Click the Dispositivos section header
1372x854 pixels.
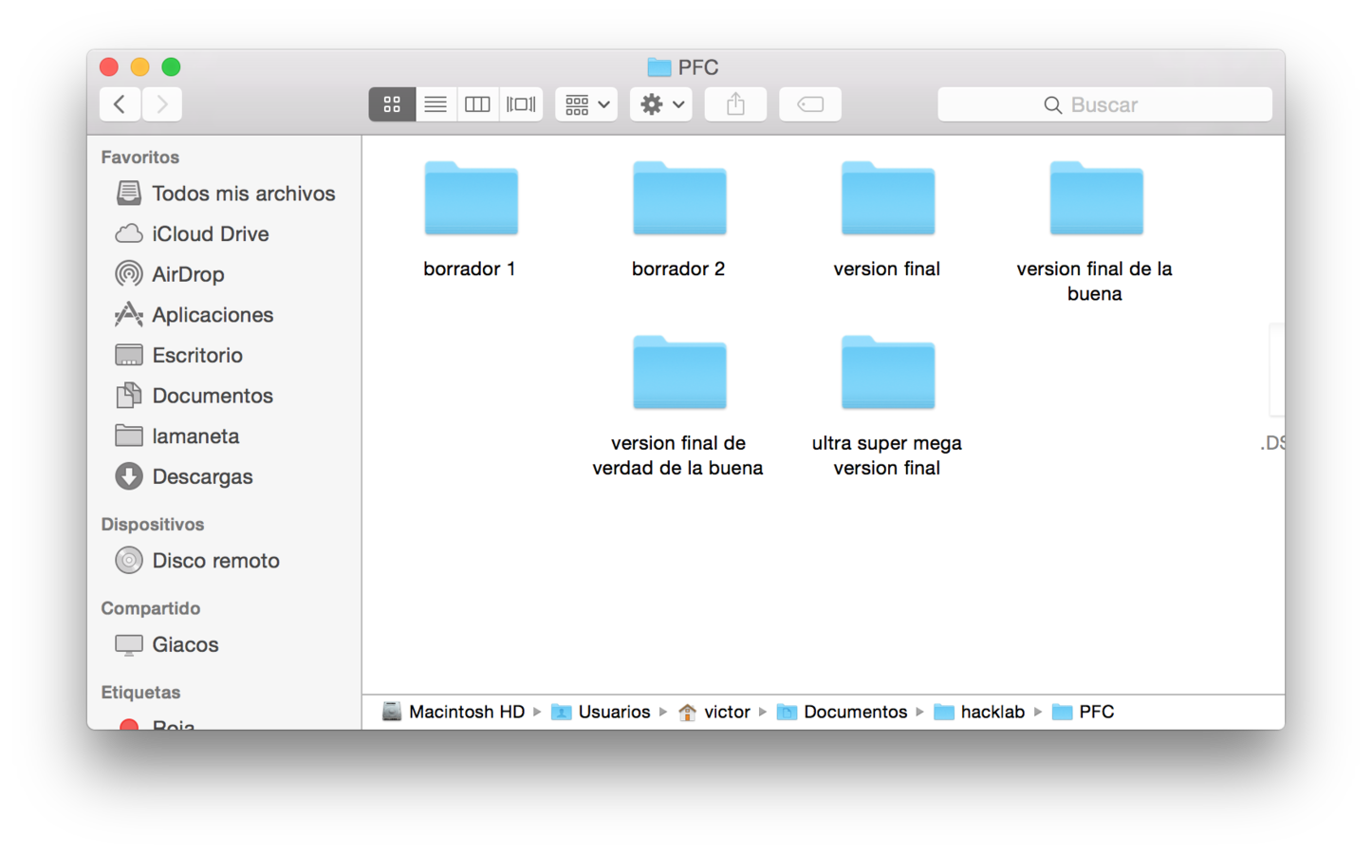point(153,525)
